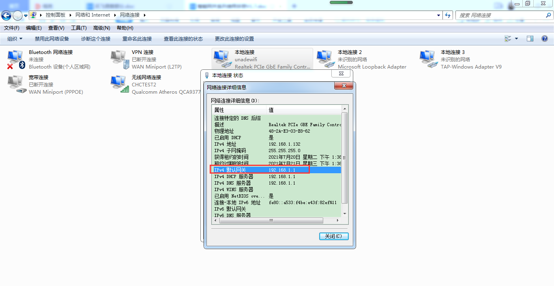Viewport: 554px width, 286px height.
Task: Click the back navigation arrow
Action: (6, 15)
